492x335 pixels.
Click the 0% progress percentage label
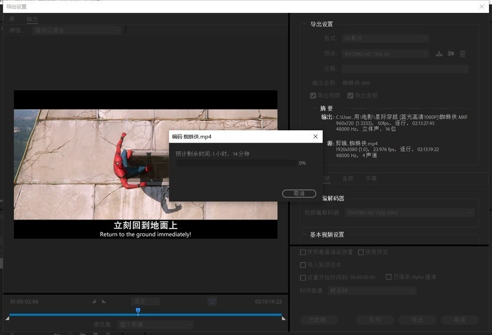coord(302,163)
